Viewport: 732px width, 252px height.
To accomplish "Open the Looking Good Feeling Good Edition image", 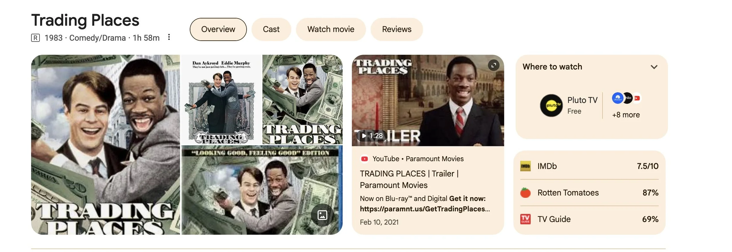I will point(262,190).
